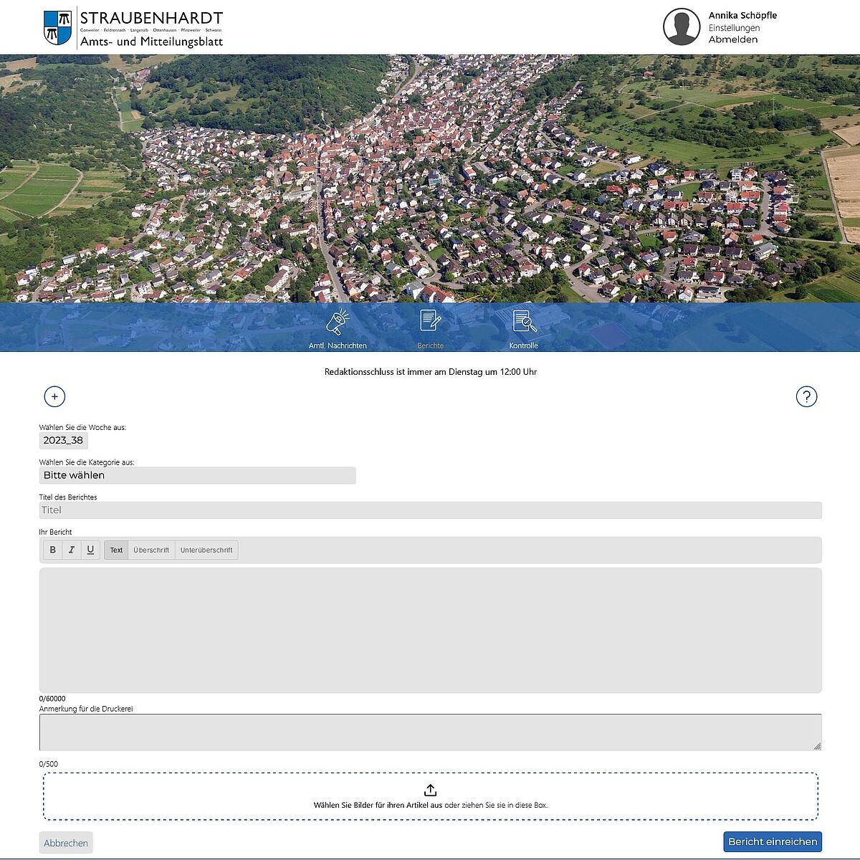Open the Kontrolle magnifier icon

point(524,321)
